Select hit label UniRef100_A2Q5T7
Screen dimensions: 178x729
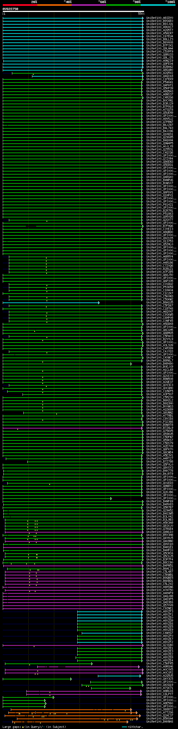(160, 30)
